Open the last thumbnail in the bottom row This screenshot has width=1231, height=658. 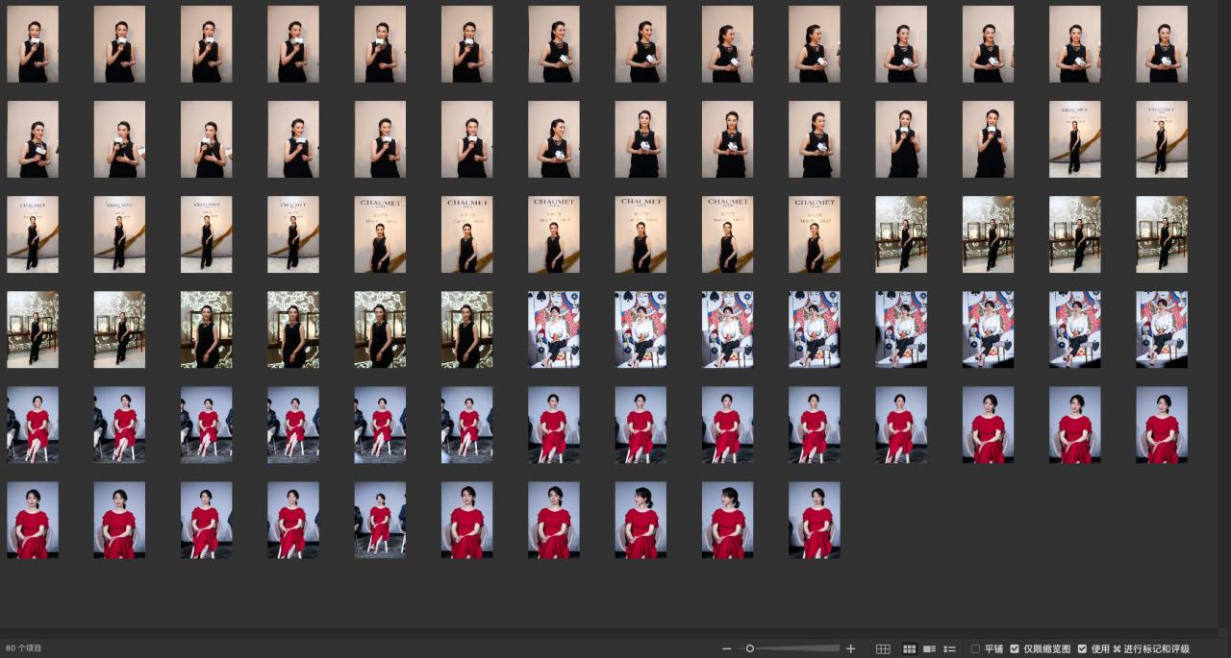[815, 520]
